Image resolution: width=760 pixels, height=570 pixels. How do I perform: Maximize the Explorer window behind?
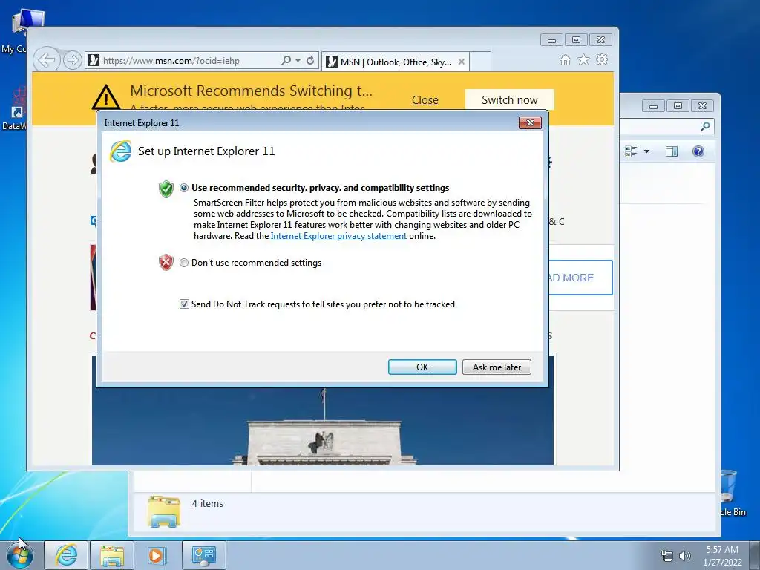[678, 105]
